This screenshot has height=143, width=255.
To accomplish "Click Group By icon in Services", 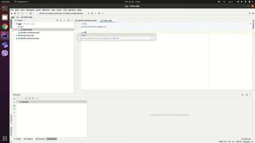I will 26,99.
